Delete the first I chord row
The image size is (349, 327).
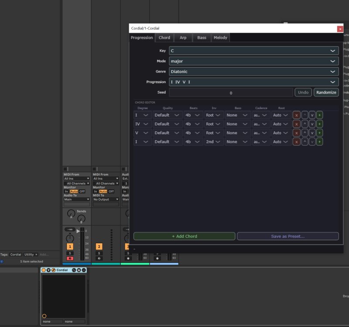point(297,115)
